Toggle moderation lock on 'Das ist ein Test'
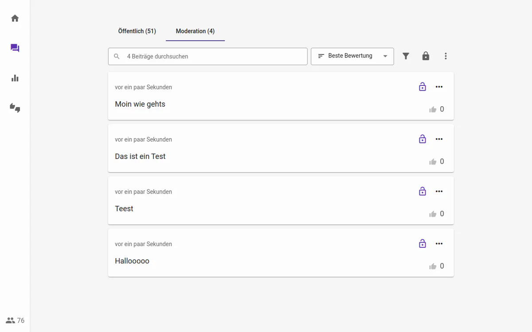 point(422,139)
